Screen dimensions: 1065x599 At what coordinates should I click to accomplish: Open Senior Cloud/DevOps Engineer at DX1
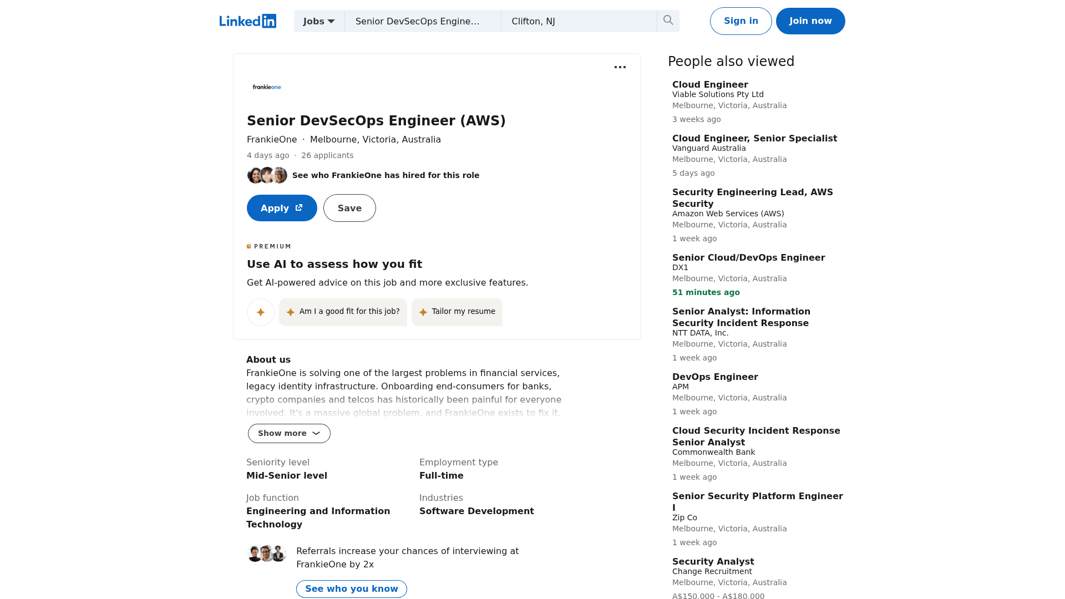pos(748,258)
